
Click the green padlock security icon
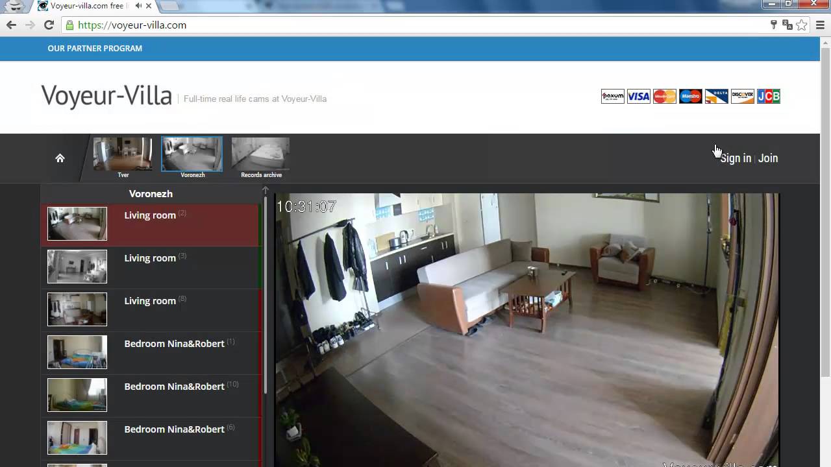coord(69,25)
